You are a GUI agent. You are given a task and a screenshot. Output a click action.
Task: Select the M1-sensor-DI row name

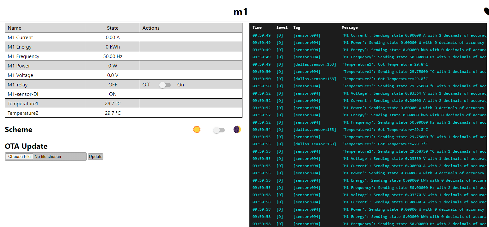[x=23, y=94]
